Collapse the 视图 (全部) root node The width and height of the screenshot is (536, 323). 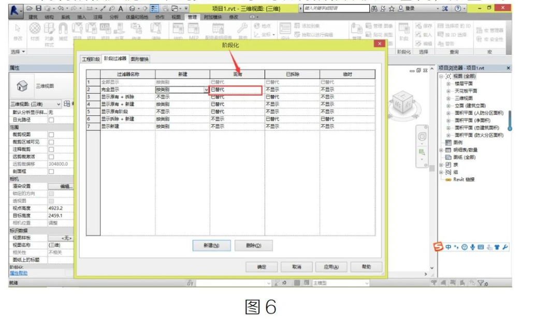[x=441, y=76]
